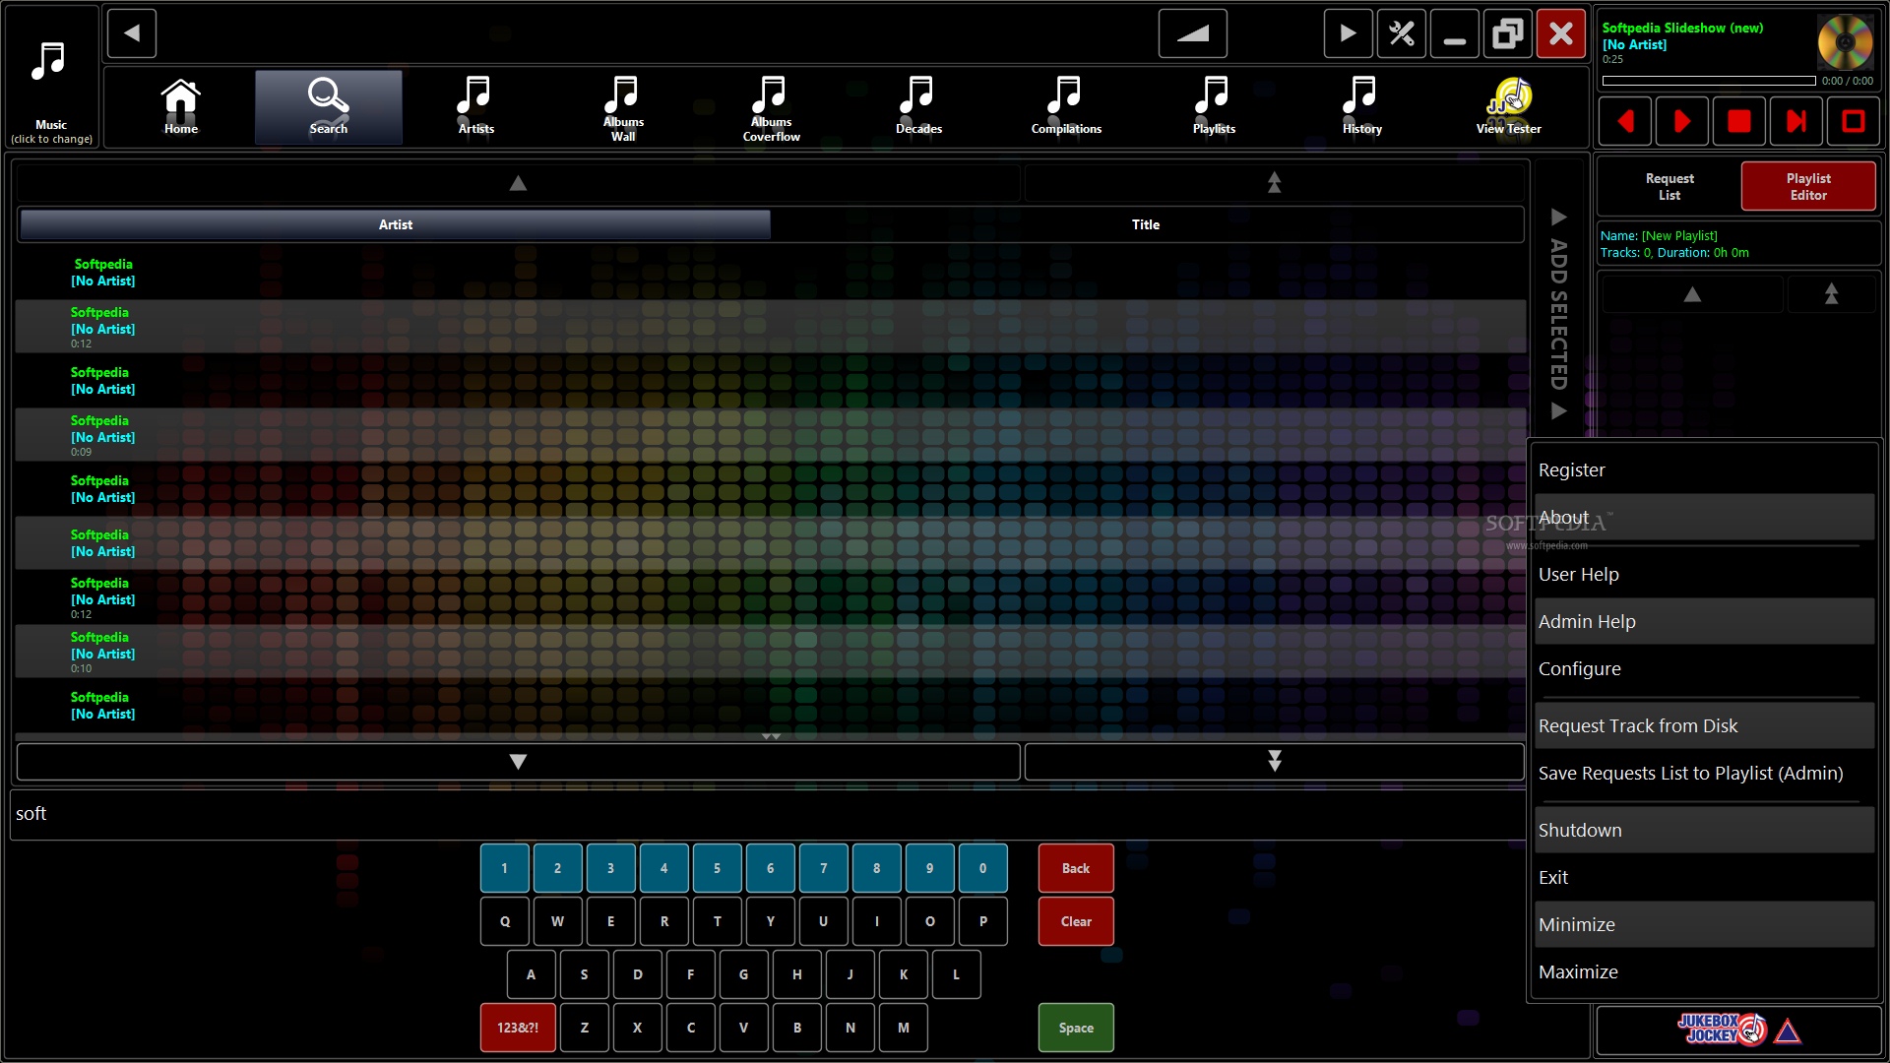Skip to next track
Viewport: 1890px width, 1063px height.
pyautogui.click(x=1796, y=121)
